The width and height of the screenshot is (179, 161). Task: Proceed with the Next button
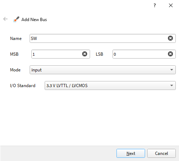pos(131,153)
